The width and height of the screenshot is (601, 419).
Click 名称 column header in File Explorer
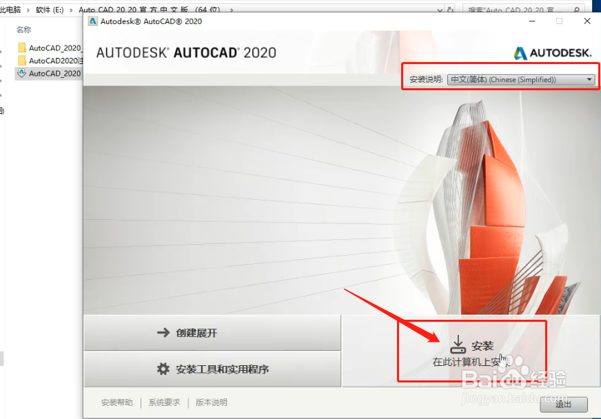(x=23, y=30)
